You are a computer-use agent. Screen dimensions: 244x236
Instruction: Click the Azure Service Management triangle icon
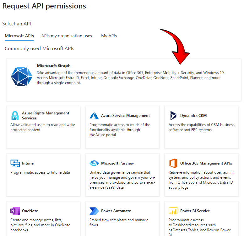[94, 116]
